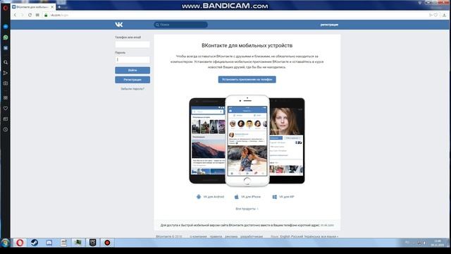
Task: Click the m.vk.com short address link
Action: [327, 225]
